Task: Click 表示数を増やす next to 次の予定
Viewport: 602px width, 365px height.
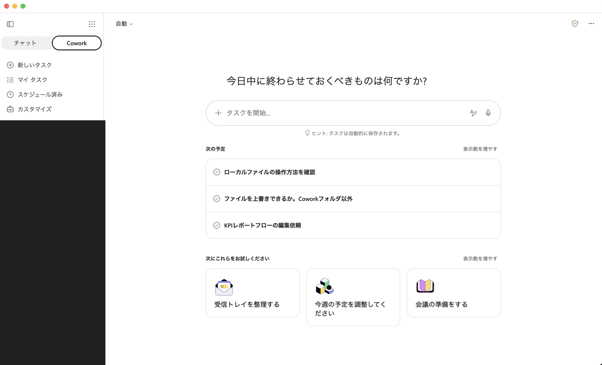Action: 480,149
